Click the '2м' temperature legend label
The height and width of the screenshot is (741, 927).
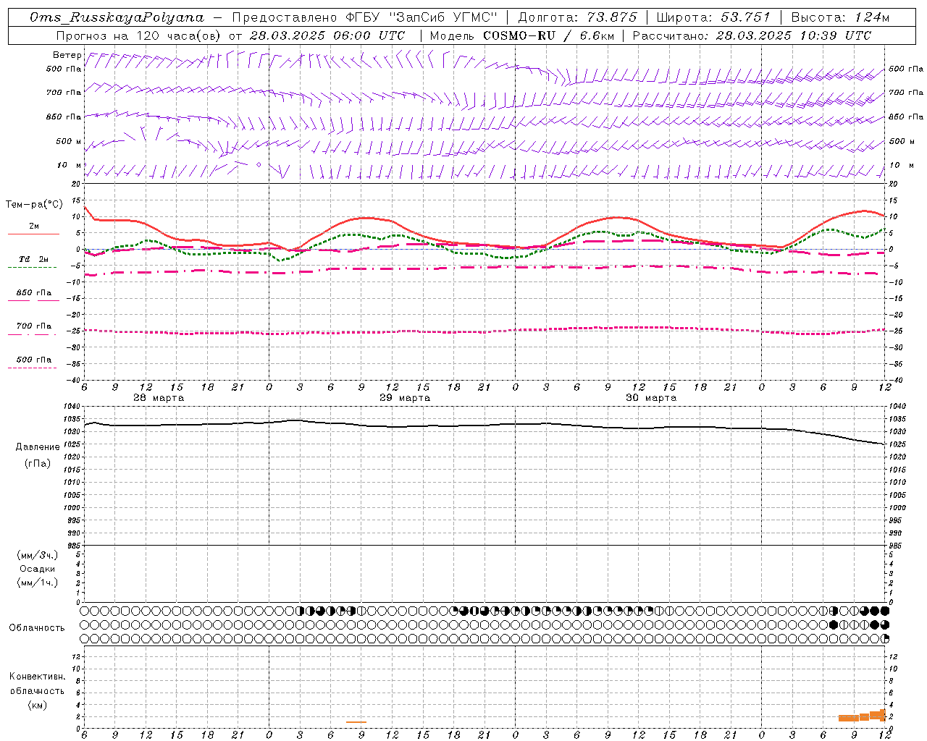(34, 226)
